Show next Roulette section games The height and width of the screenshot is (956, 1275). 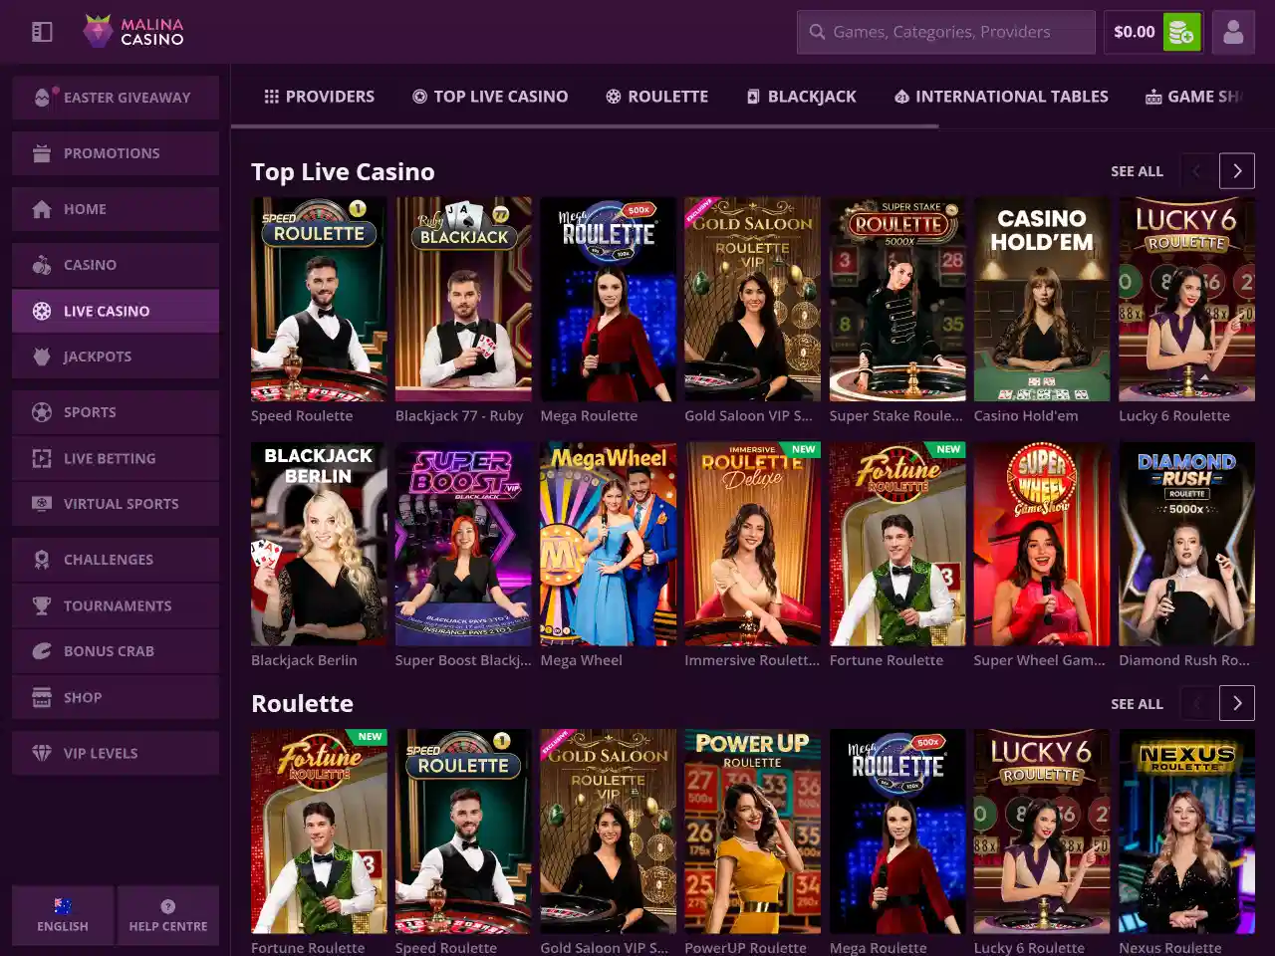pos(1237,703)
